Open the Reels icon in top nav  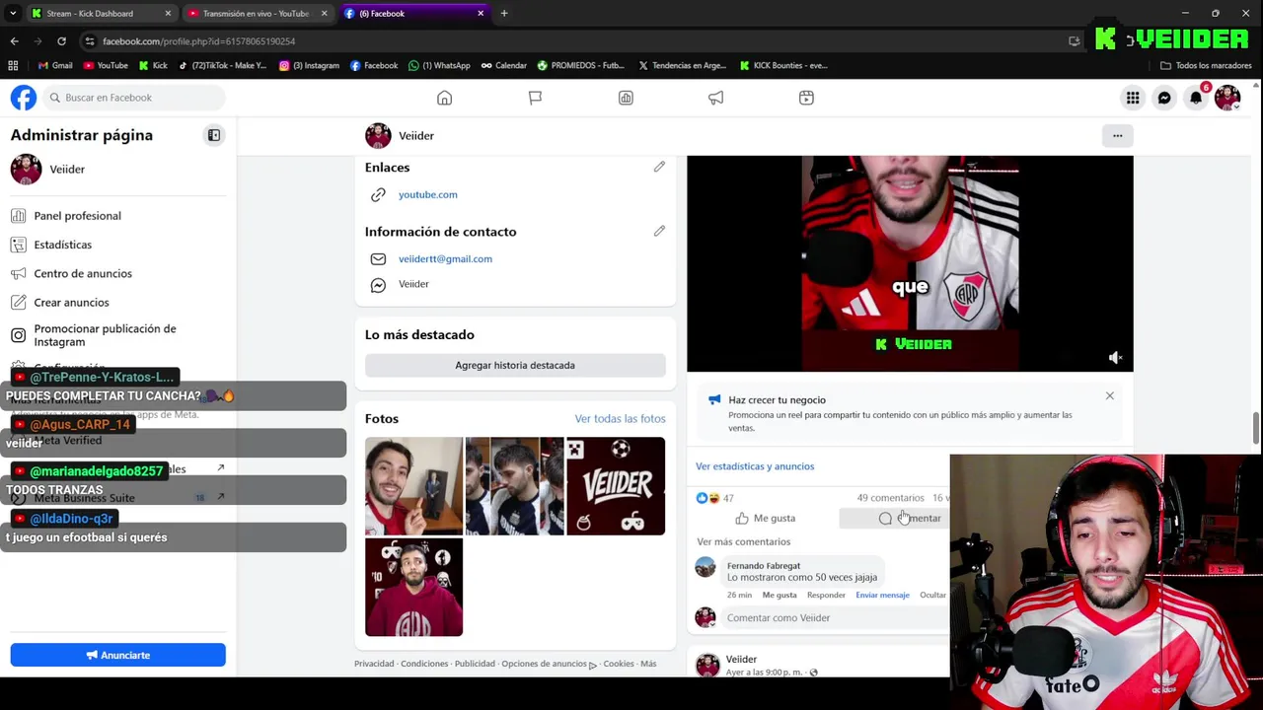[806, 98]
